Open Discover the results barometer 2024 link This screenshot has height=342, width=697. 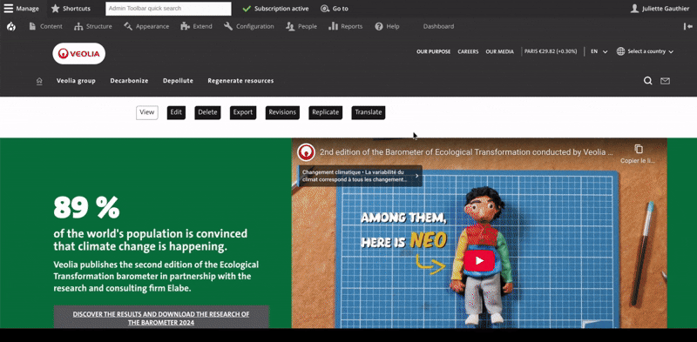(161, 318)
